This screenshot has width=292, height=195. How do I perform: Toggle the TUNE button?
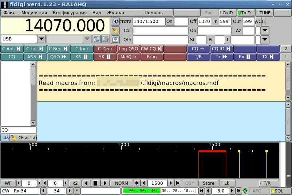pyautogui.click(x=264, y=13)
